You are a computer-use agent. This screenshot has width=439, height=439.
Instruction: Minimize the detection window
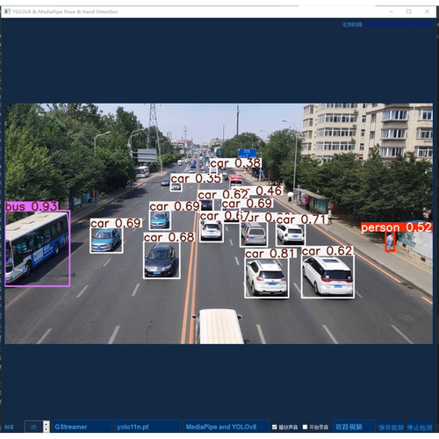point(391,11)
